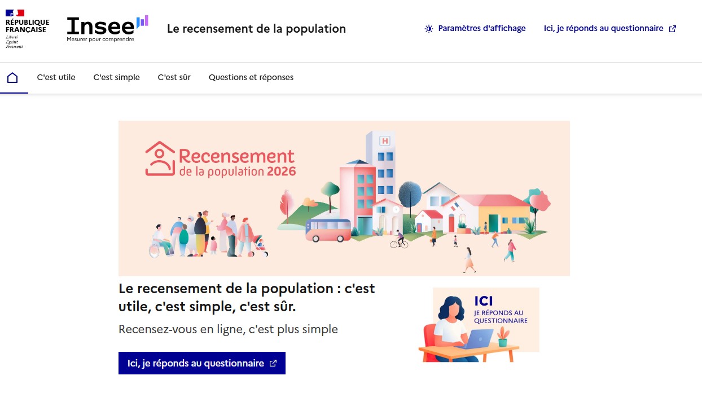
Task: Click the heading c'est utile, c'est simple, c'est sûr
Action: [247, 297]
